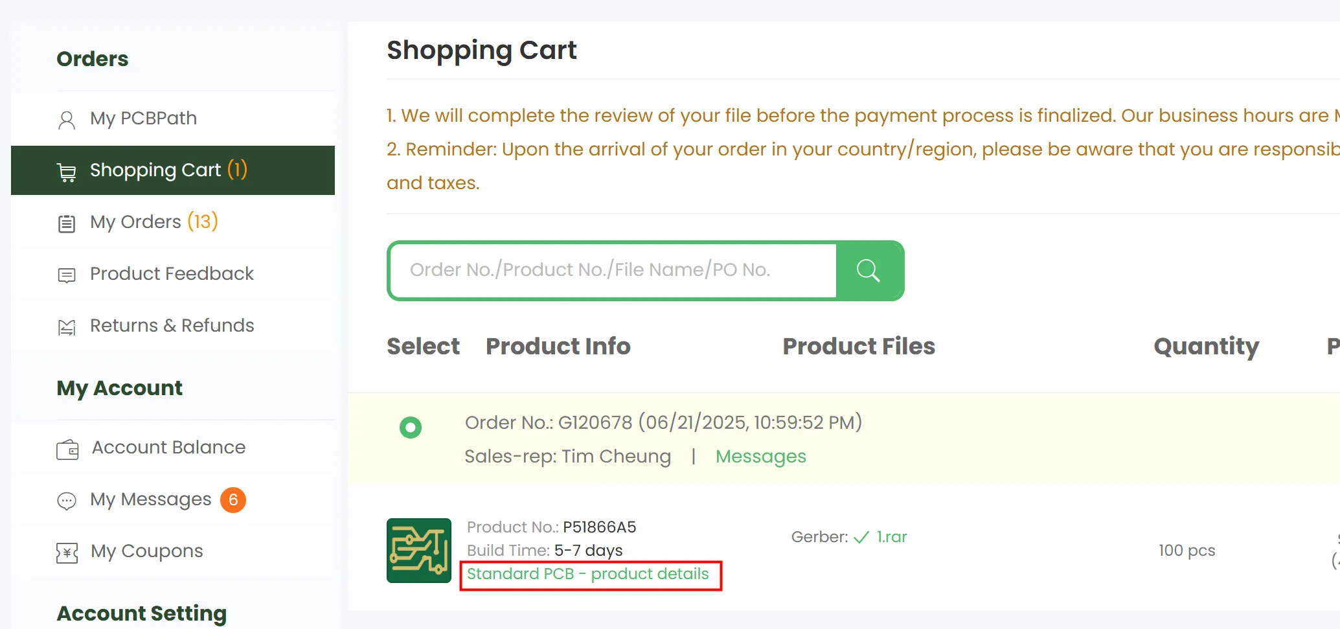1340x629 pixels.
Task: Click the Product Feedback icon
Action: [x=67, y=275]
